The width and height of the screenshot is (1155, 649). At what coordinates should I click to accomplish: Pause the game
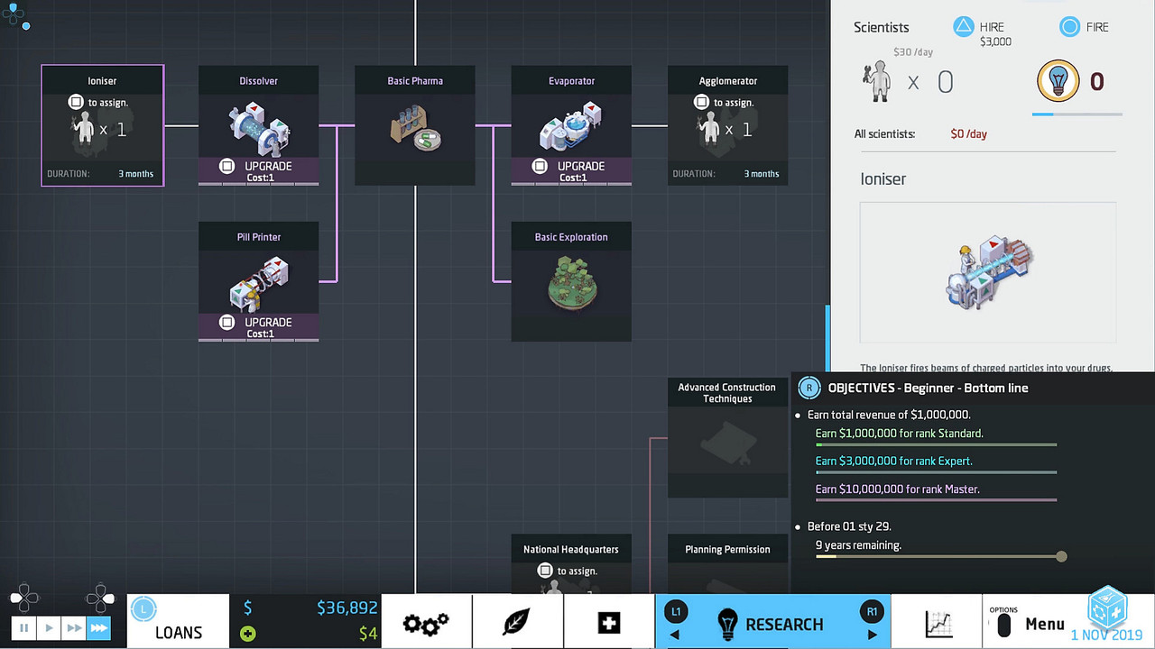[x=24, y=628]
